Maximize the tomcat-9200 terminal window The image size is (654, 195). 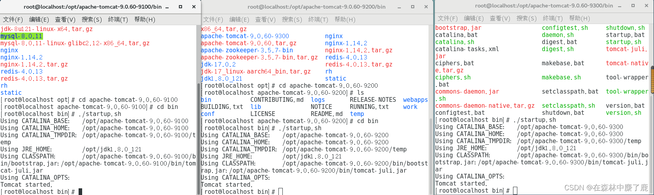pos(413,7)
